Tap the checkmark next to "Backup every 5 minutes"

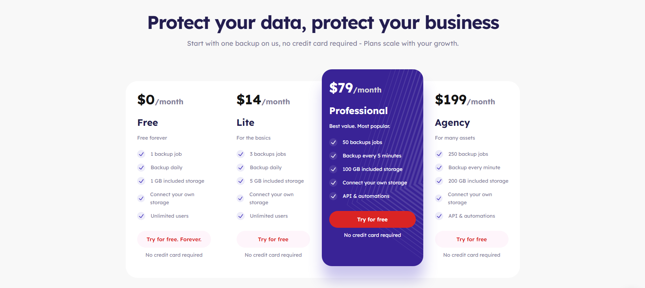coord(333,156)
